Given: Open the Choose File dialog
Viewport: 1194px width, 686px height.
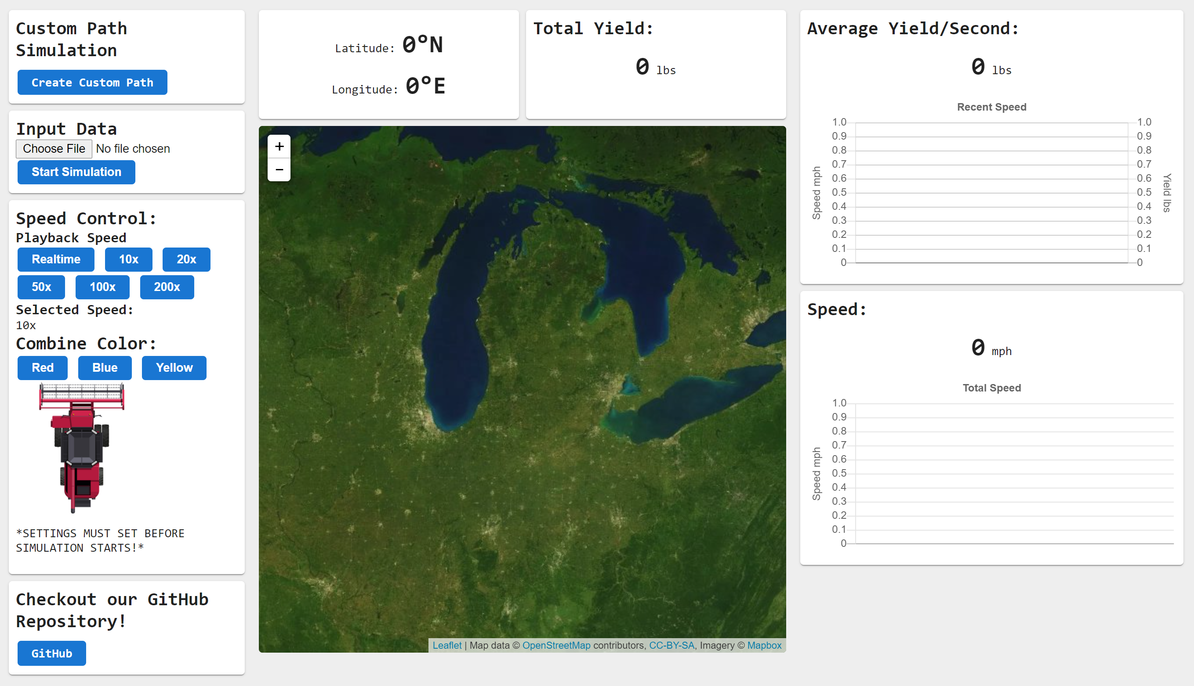Looking at the screenshot, I should [54, 149].
